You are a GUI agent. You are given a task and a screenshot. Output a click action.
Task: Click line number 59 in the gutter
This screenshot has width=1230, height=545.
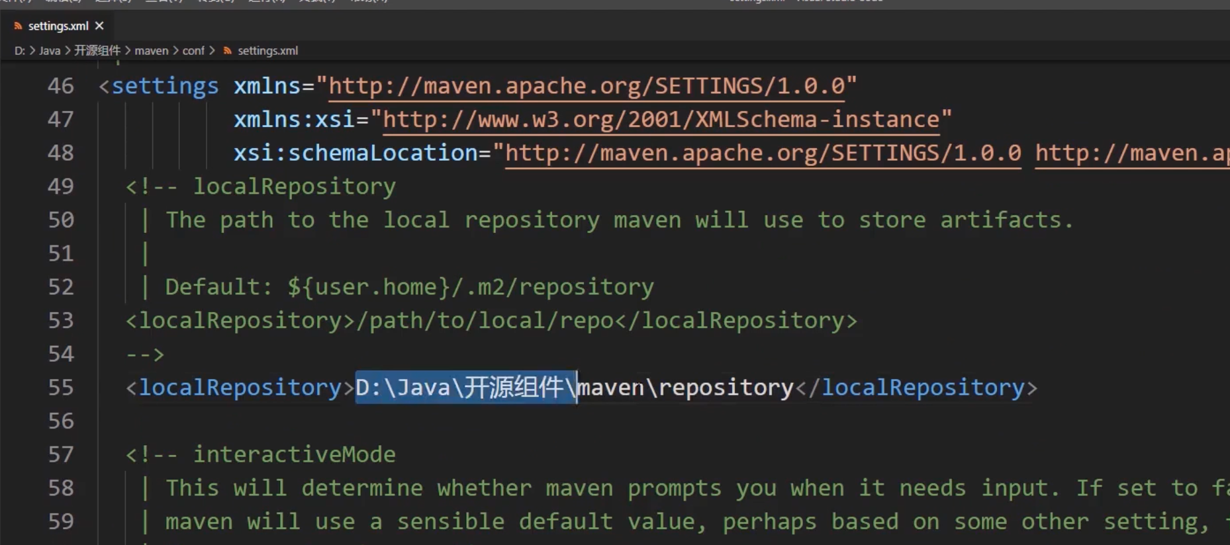(61, 522)
